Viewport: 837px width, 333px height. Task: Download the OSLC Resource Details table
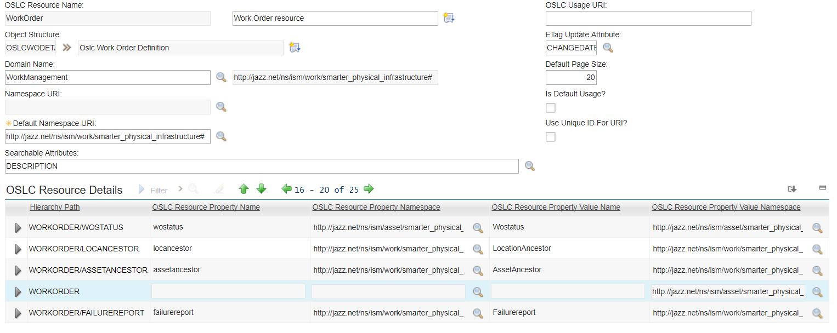coord(792,189)
